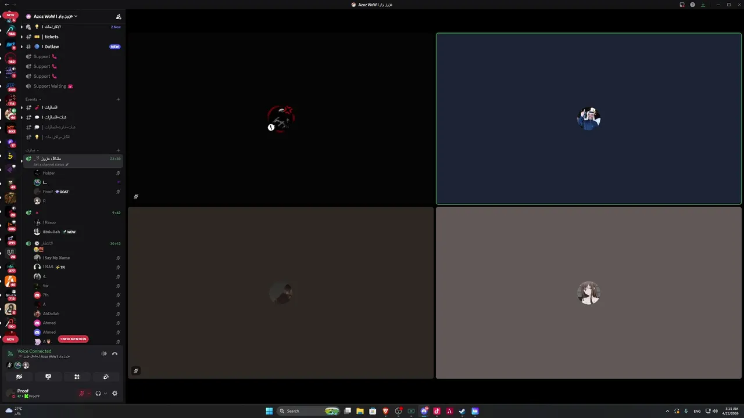Open TikTok app from taskbar

[x=437, y=411]
